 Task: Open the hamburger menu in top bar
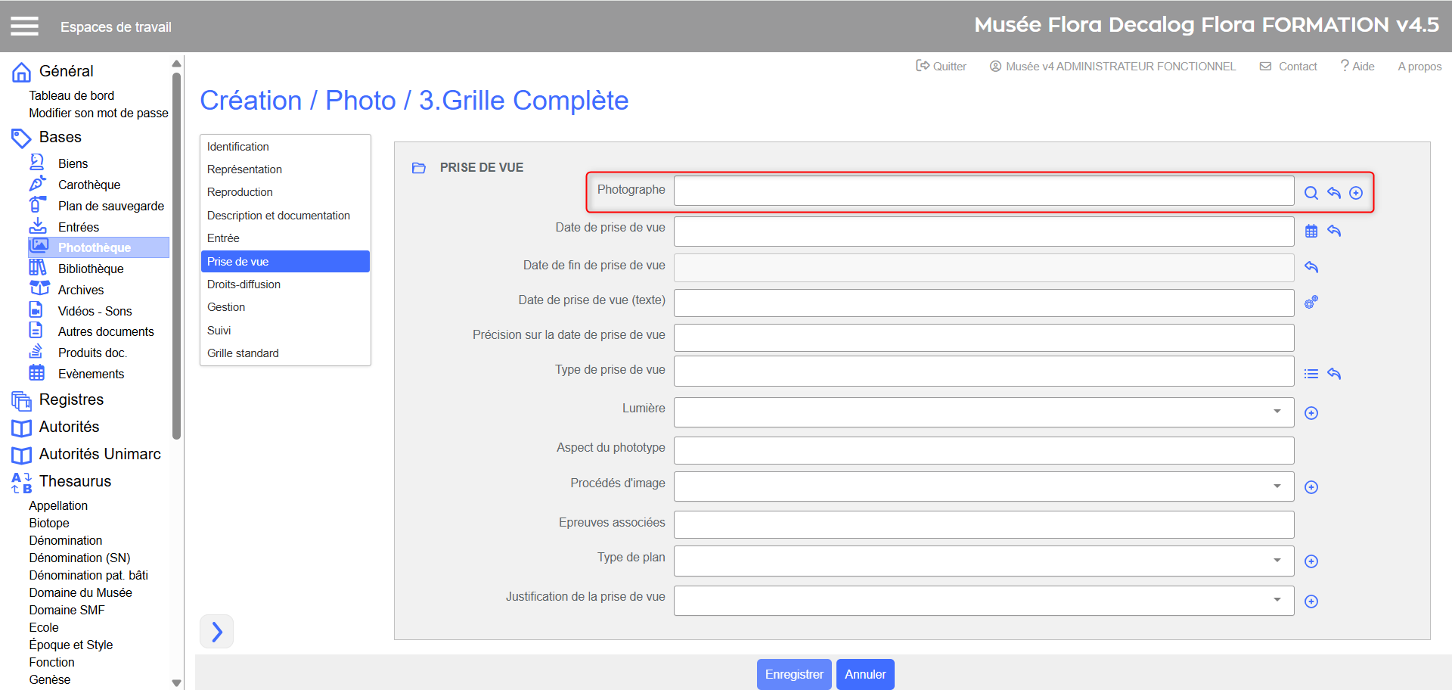pos(24,26)
